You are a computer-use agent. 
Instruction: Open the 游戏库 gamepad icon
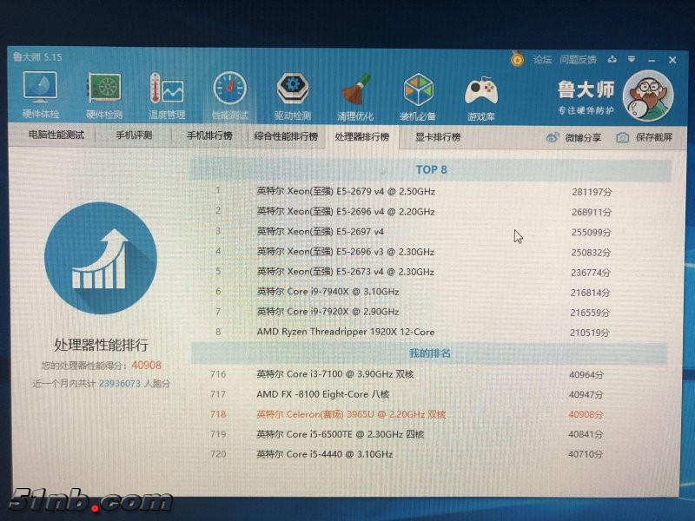click(x=481, y=97)
